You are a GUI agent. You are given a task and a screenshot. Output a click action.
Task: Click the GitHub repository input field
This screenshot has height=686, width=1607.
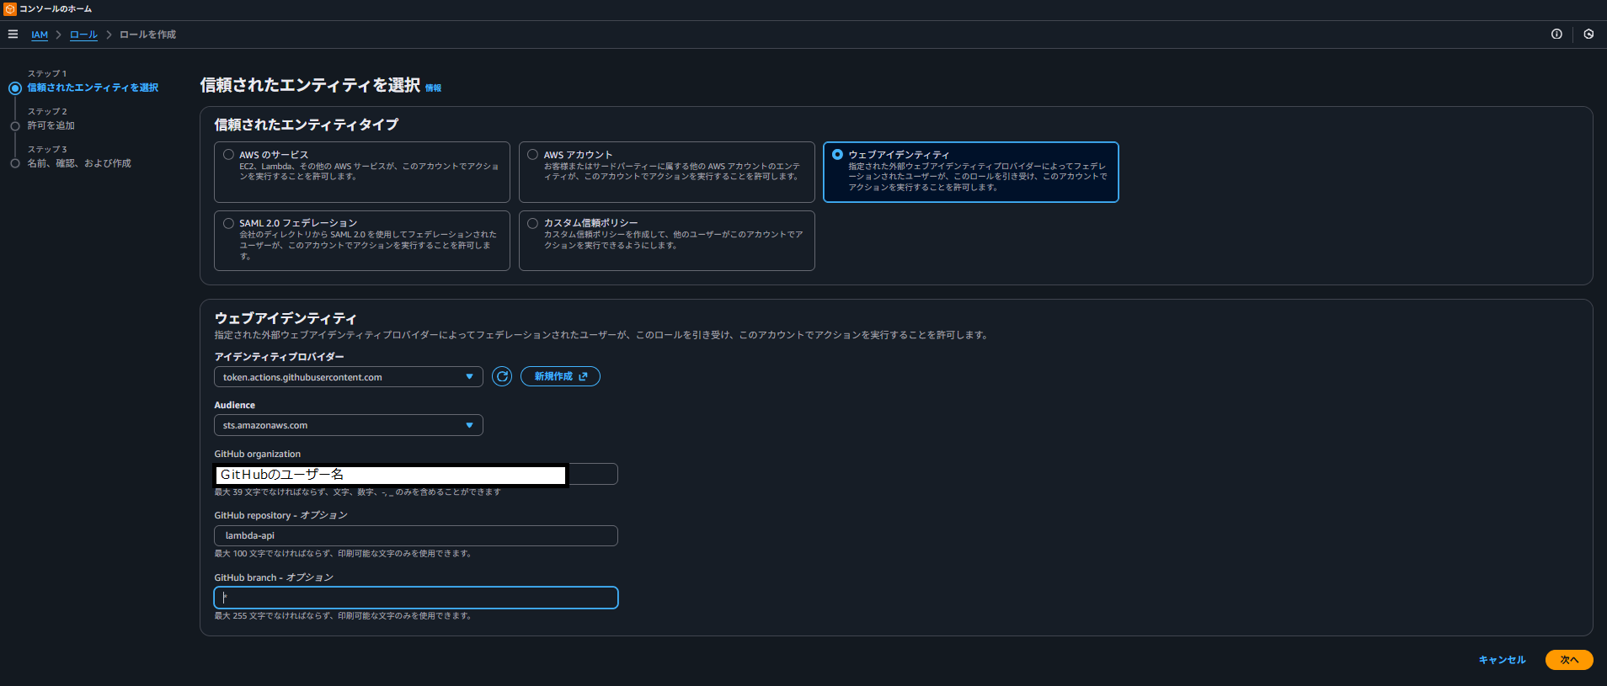point(416,535)
